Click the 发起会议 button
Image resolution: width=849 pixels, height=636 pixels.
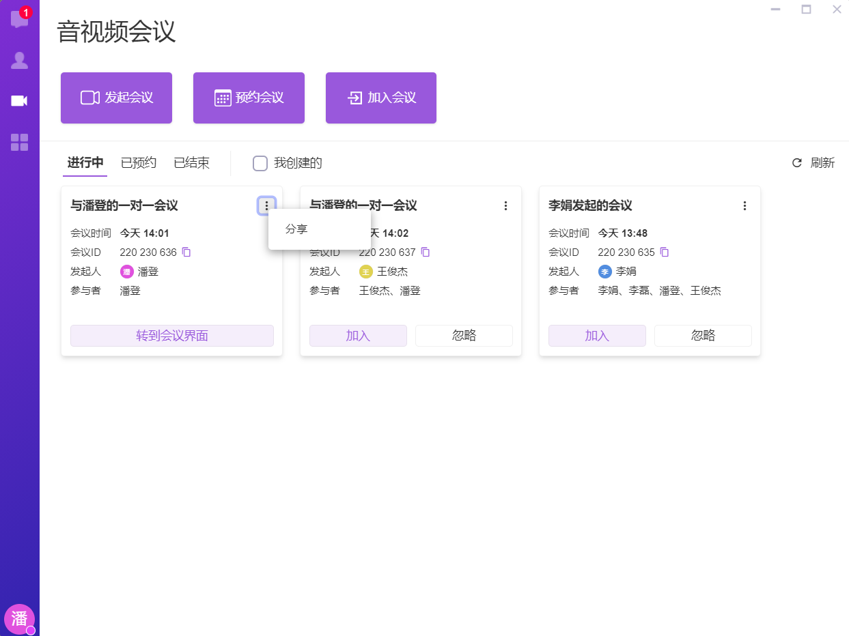[x=116, y=98]
